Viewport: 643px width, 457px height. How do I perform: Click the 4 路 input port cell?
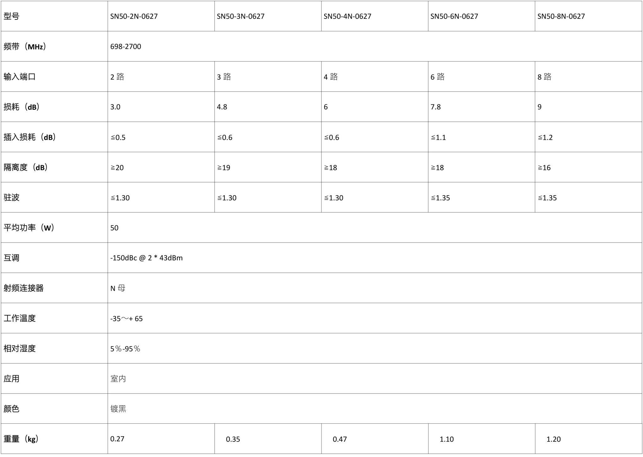[375, 76]
